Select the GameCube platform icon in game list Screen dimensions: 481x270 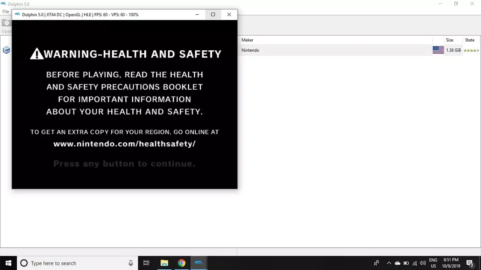tap(6, 50)
